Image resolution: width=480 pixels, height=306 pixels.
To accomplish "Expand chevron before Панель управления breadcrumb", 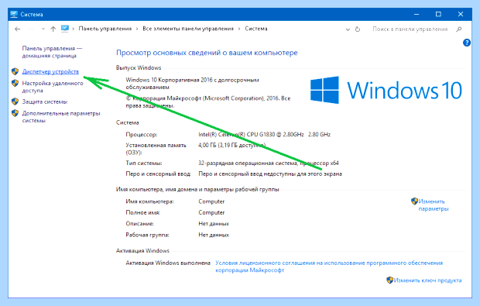I will click(74, 29).
